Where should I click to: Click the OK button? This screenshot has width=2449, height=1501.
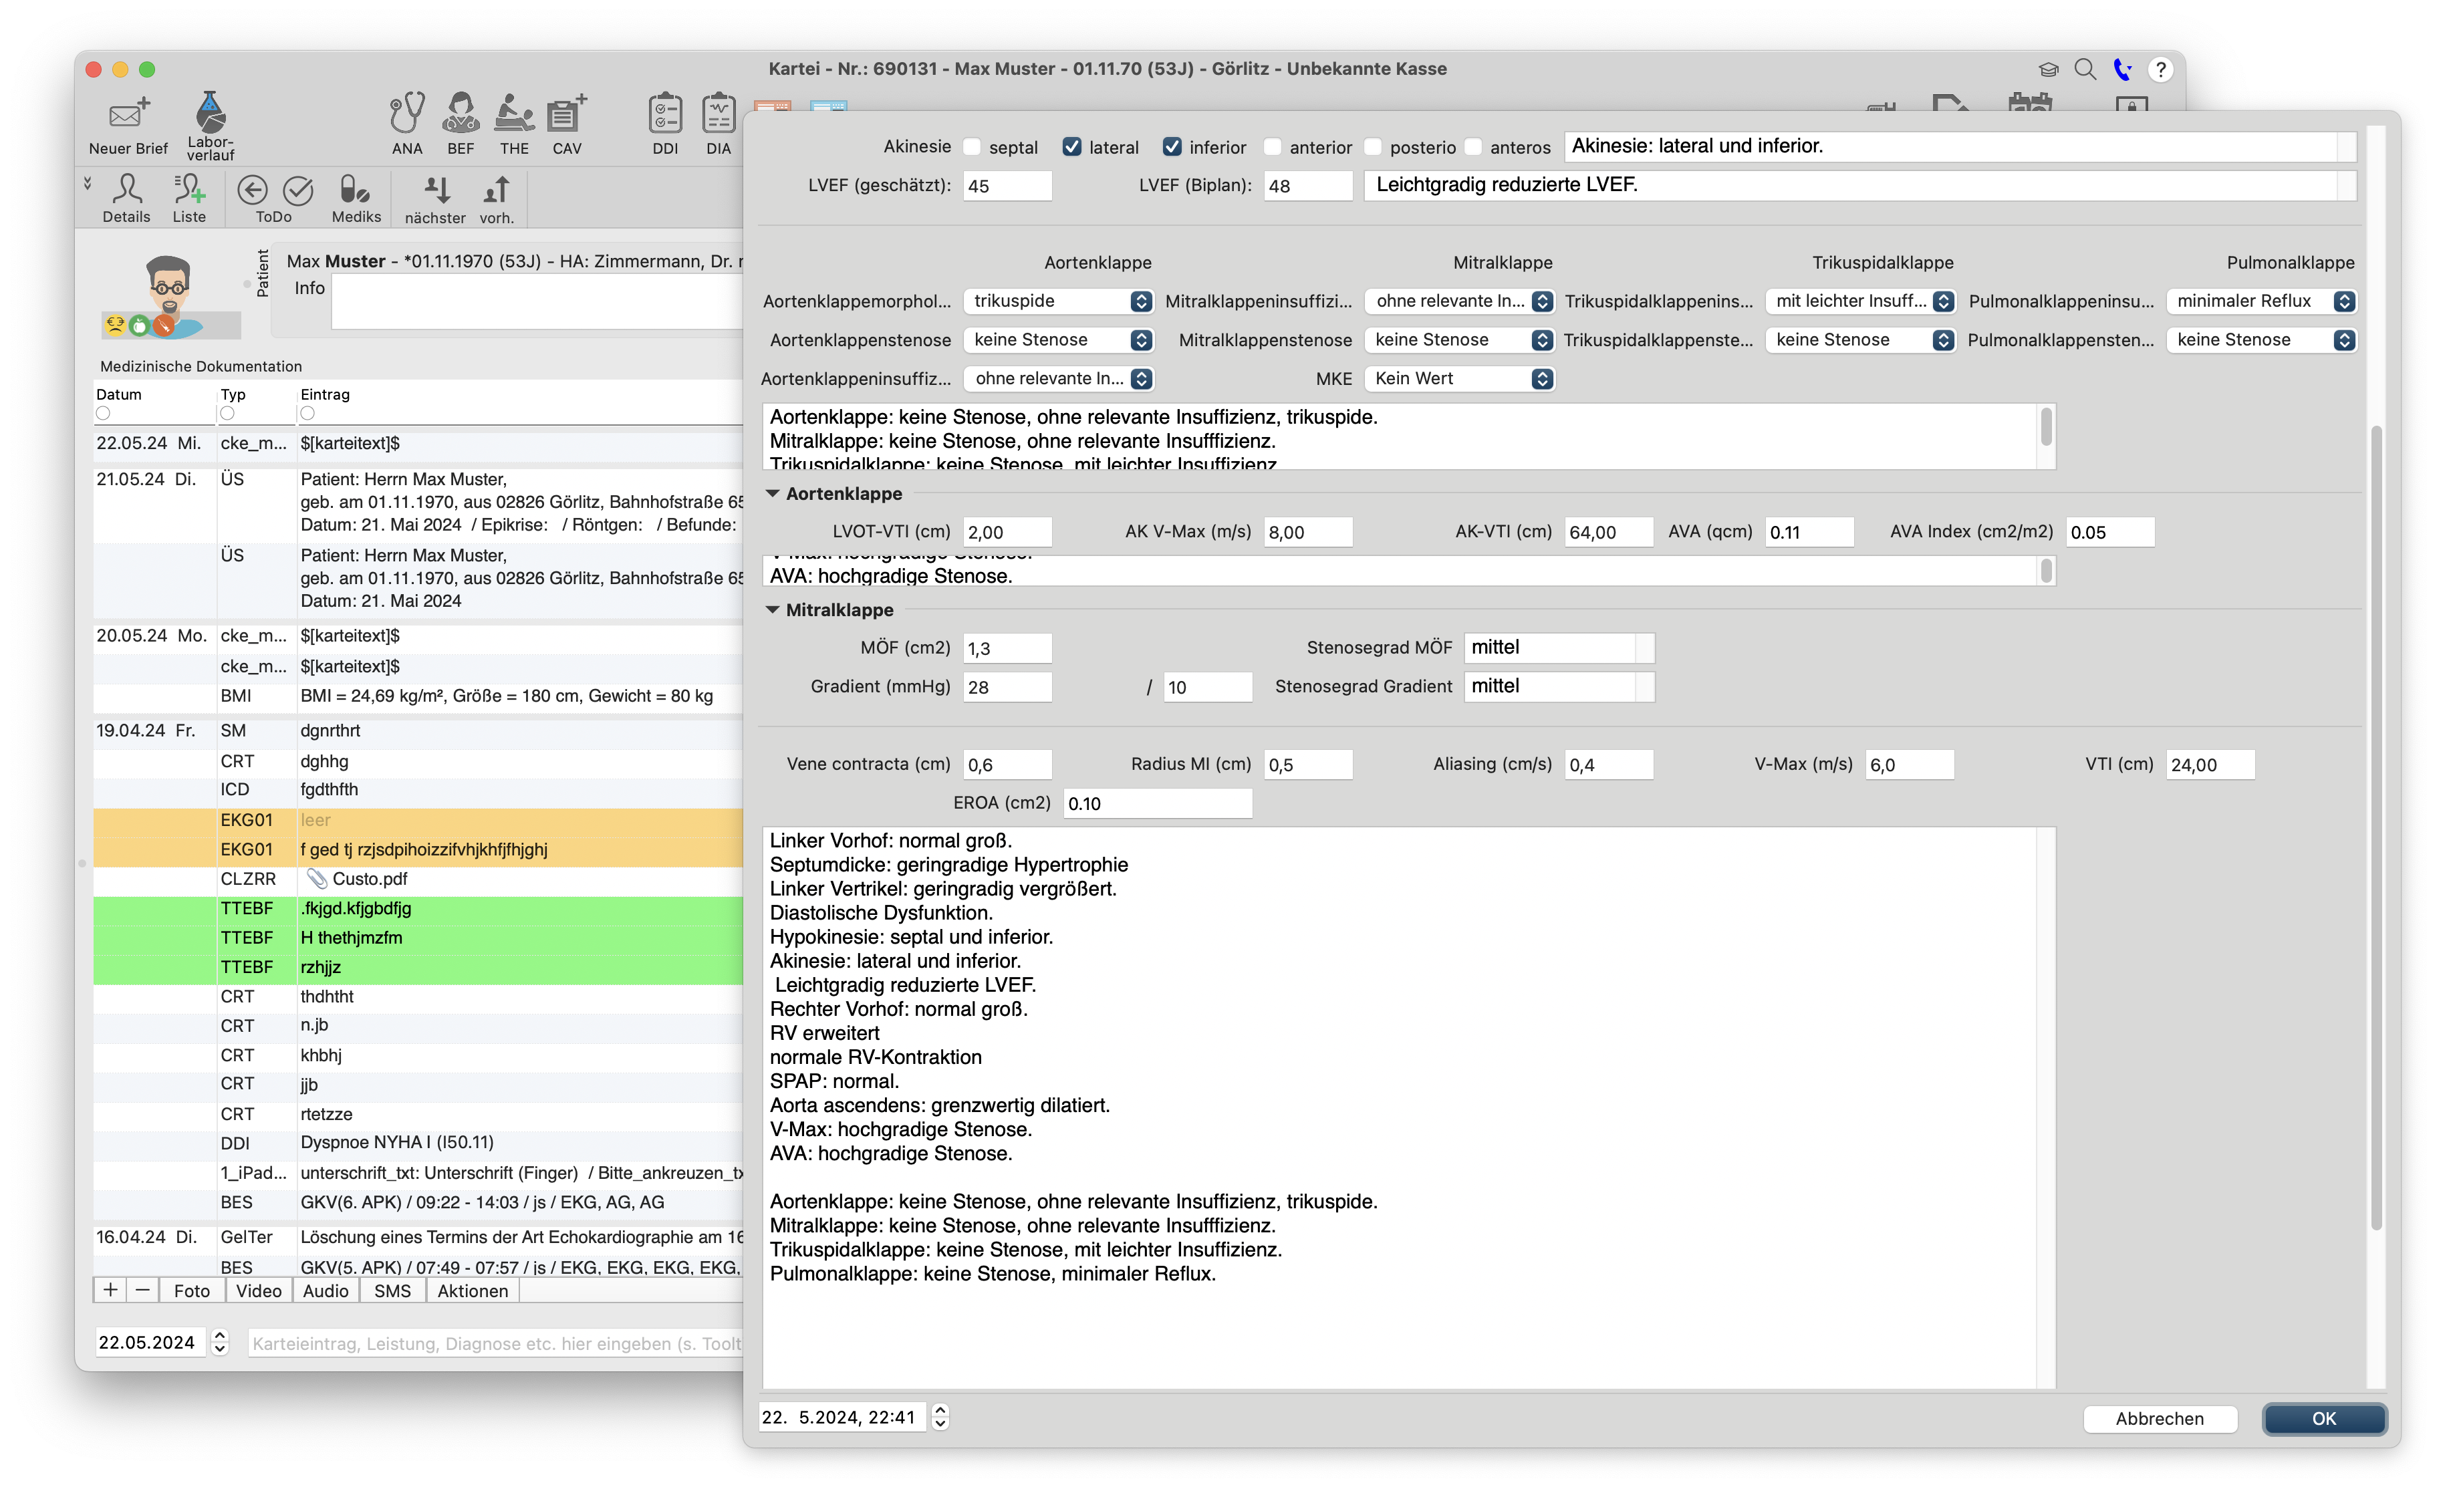point(2325,1419)
